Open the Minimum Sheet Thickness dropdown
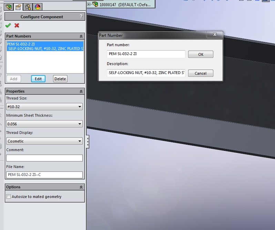 44,124
